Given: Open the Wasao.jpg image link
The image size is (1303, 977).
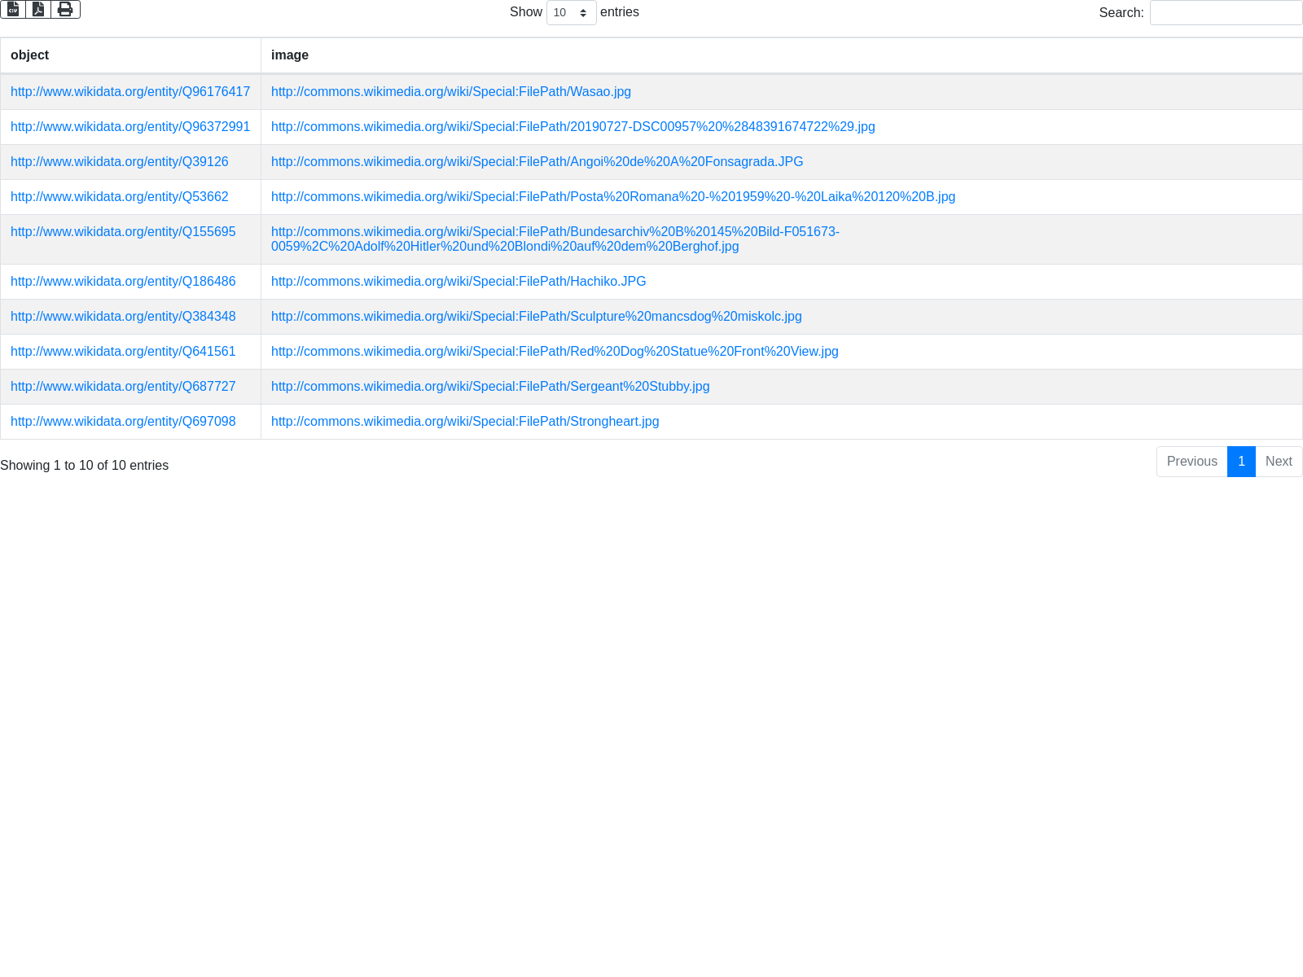Looking at the screenshot, I should tap(450, 92).
